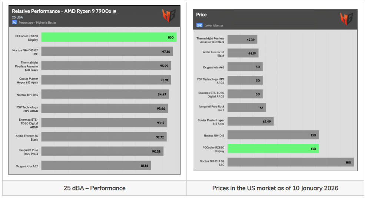This screenshot has height=199, width=367.
Task: Click the Noctua NH-D15 G2 LBC 97.36 bar
Action: click(107, 51)
